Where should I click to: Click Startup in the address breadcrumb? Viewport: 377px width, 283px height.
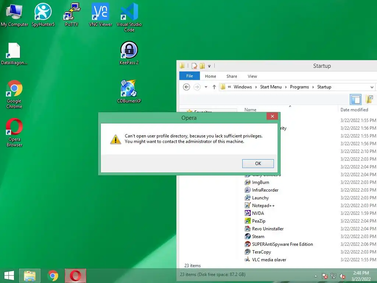click(x=324, y=87)
